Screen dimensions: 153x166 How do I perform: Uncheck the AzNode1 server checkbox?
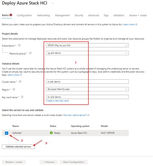coord(6,133)
